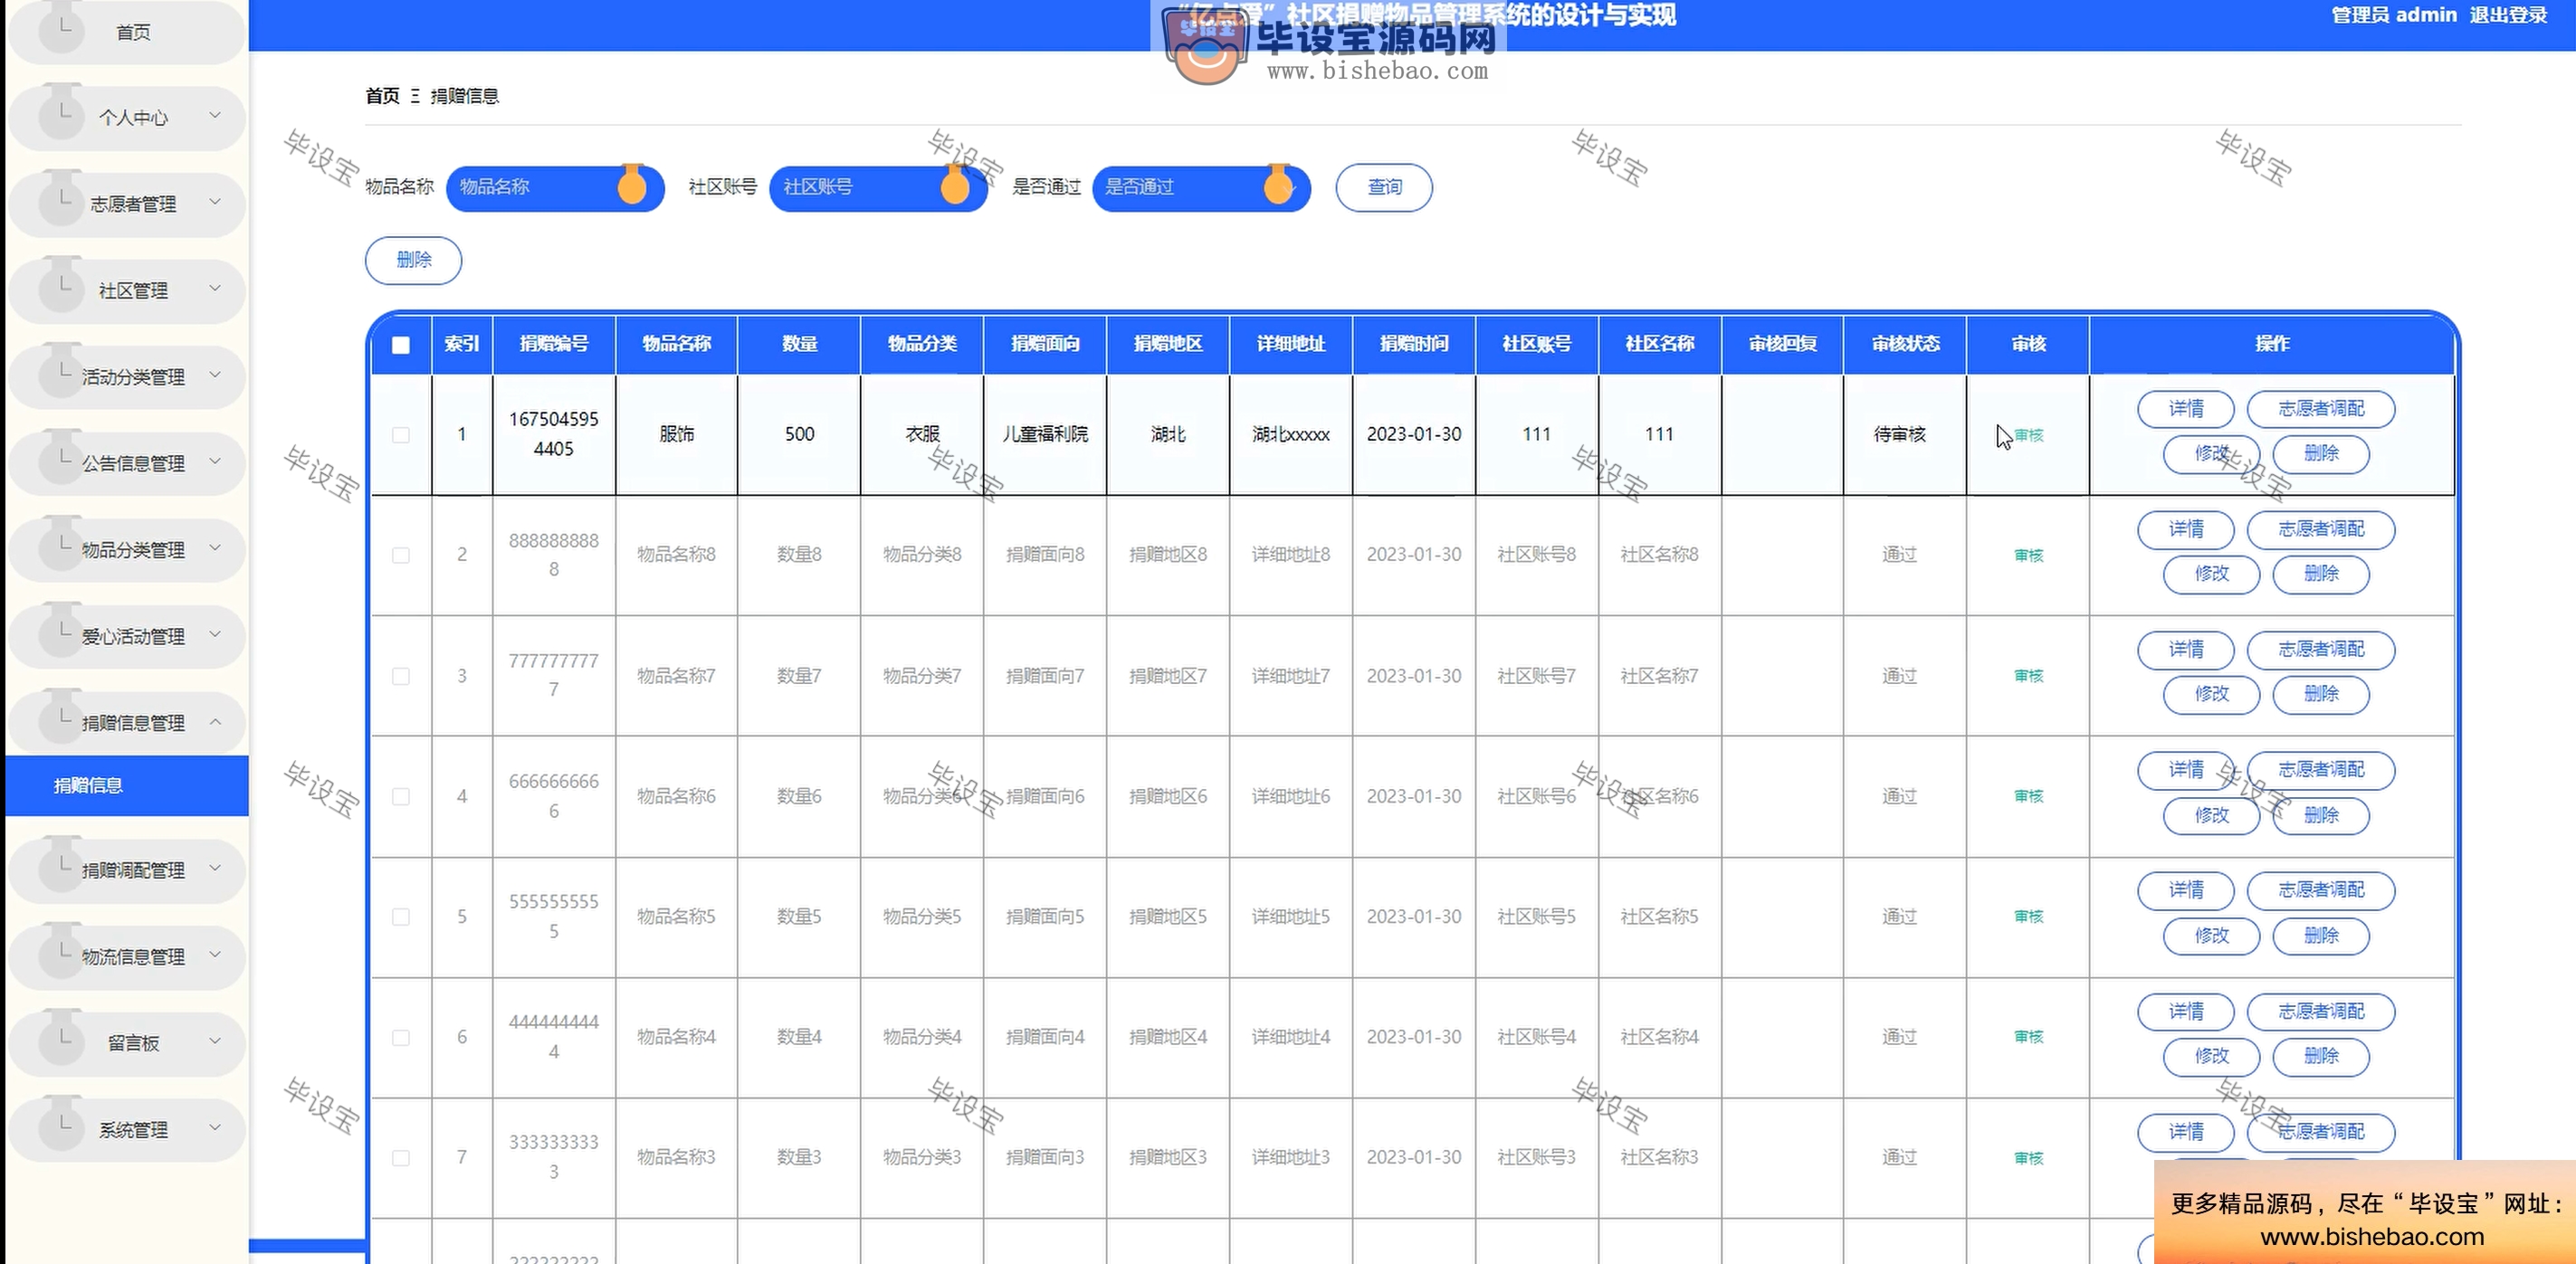Click the 公告信息管理 sidebar icon

(61, 458)
